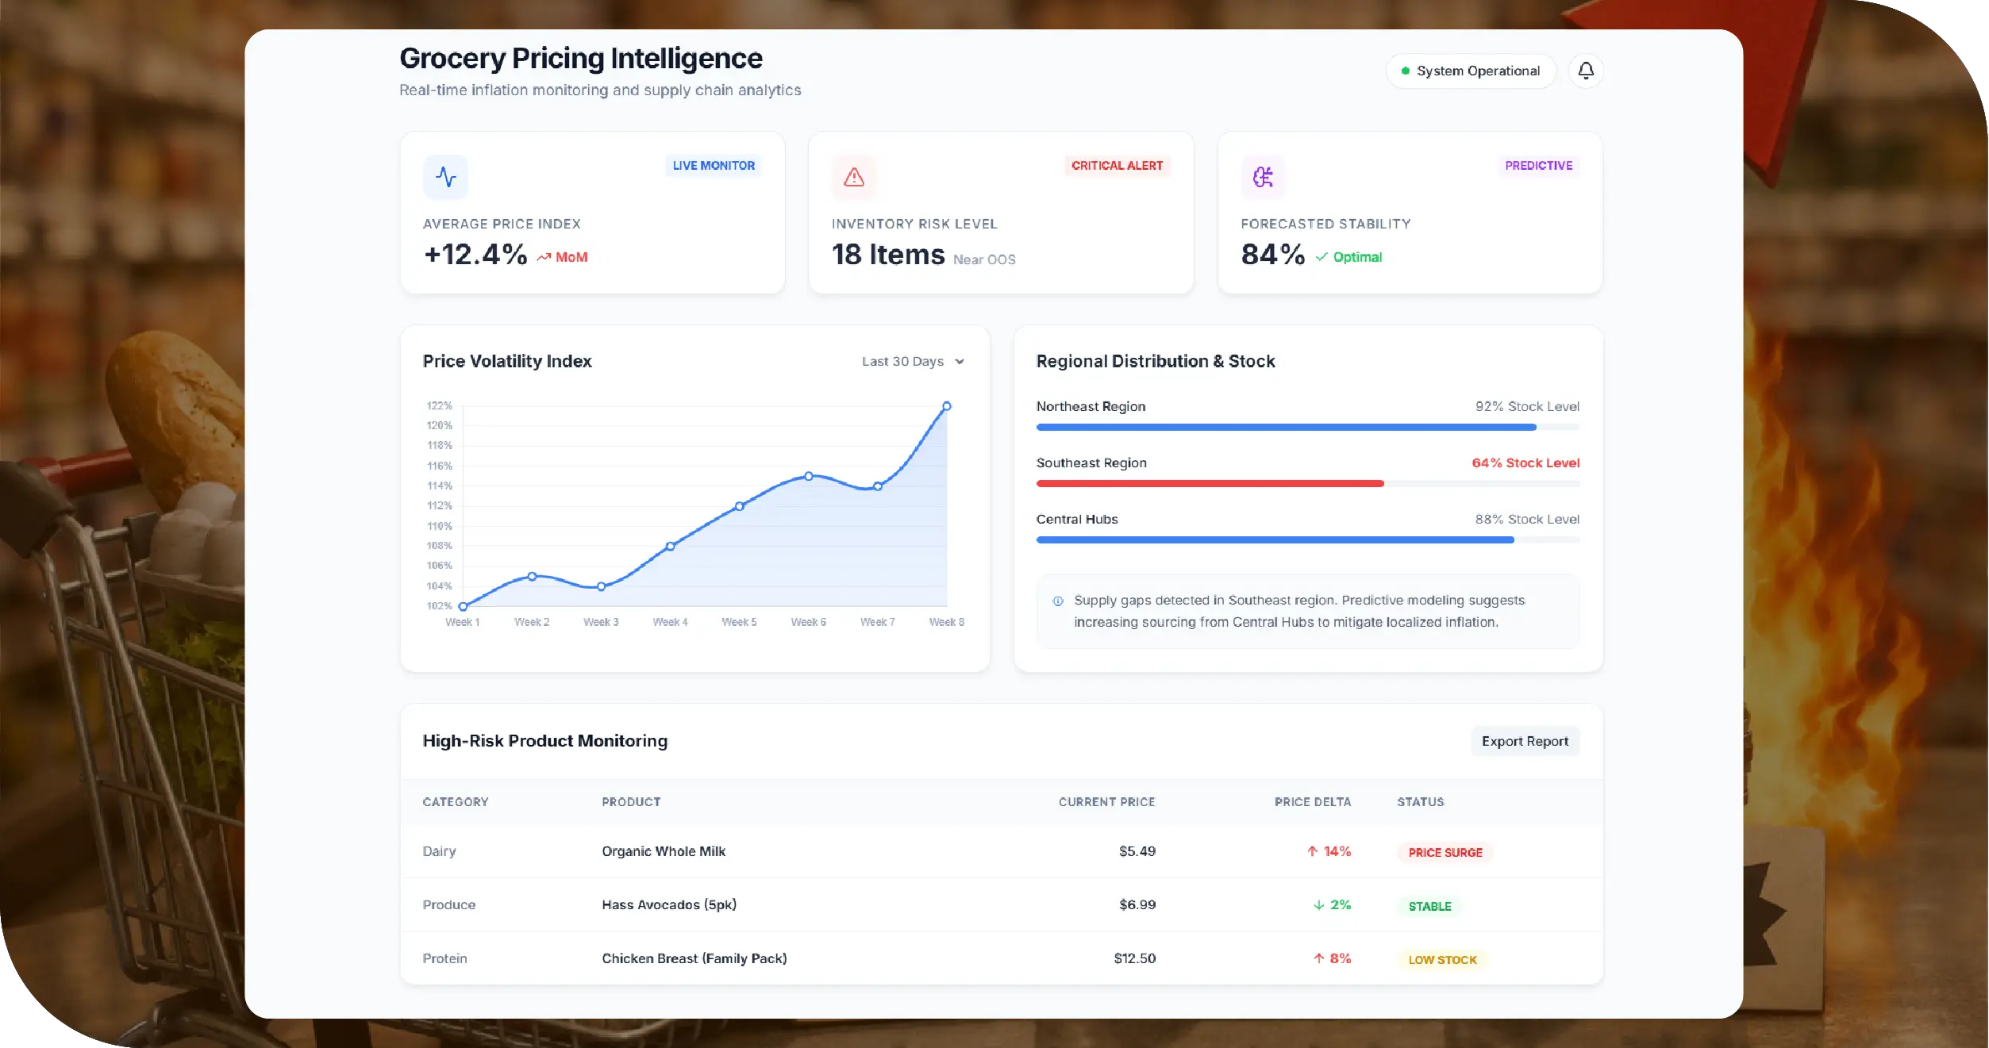Open the Last 30 Days dropdown
The image size is (1989, 1048).
pos(913,361)
